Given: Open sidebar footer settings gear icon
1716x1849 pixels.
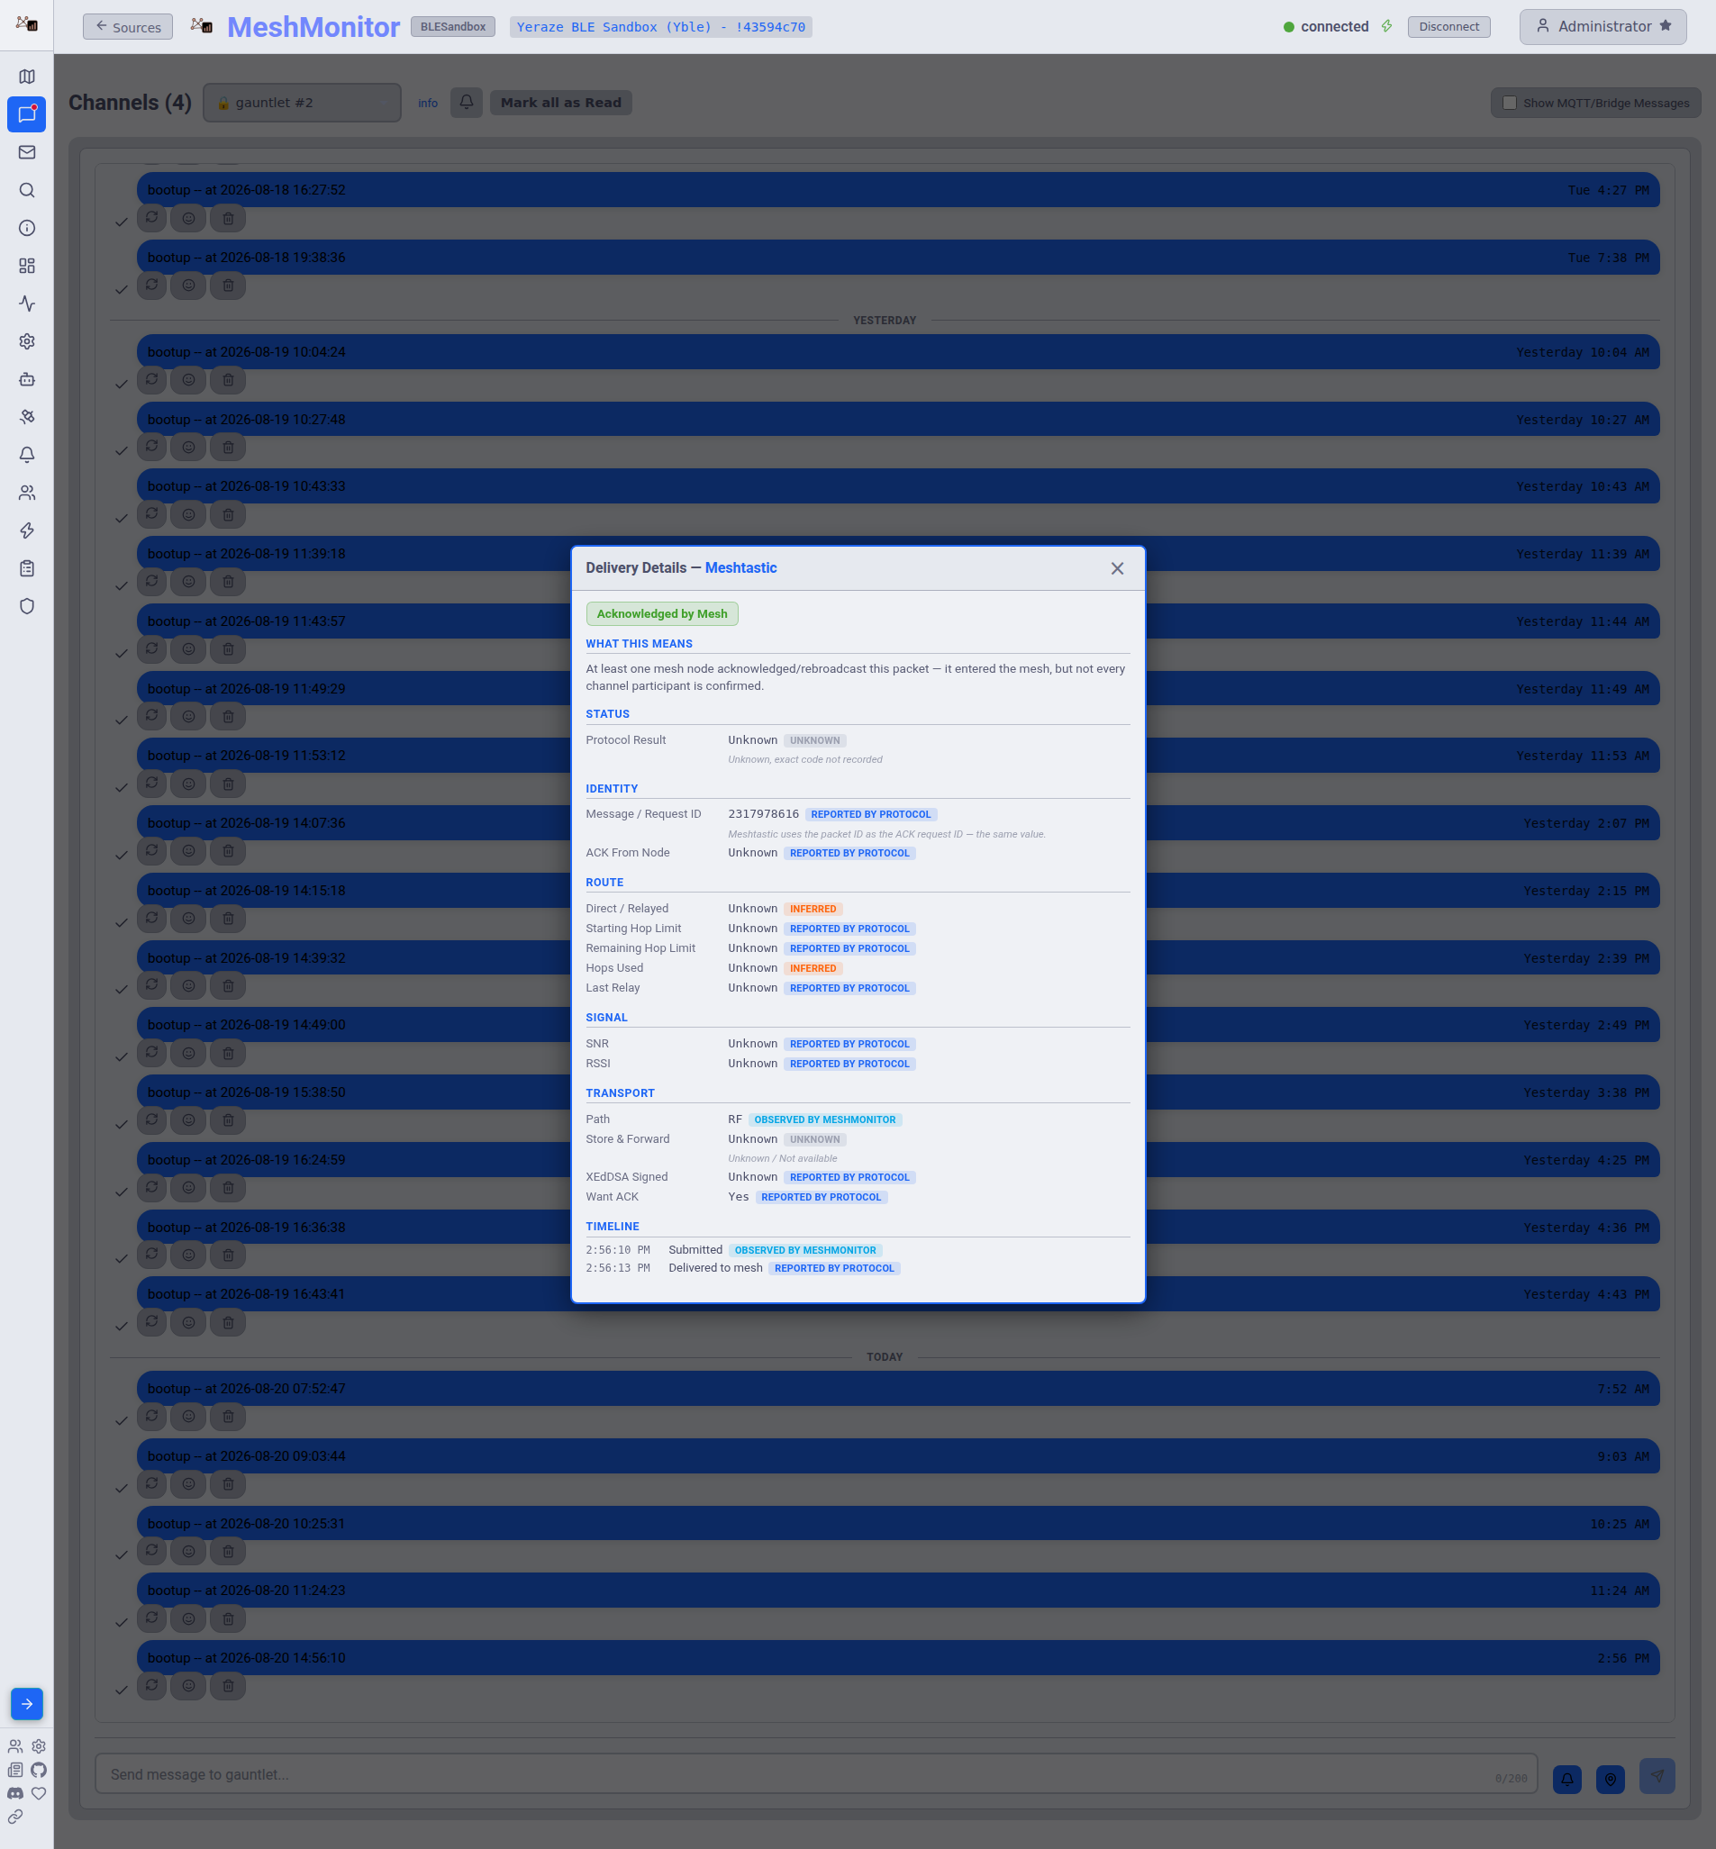Looking at the screenshot, I should pos(39,1746).
